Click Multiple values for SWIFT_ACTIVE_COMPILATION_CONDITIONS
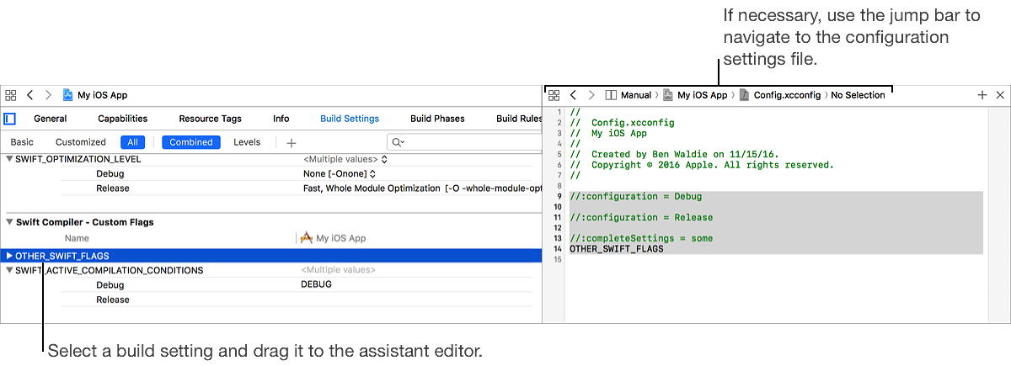This screenshot has height=366, width=1011. coord(339,270)
